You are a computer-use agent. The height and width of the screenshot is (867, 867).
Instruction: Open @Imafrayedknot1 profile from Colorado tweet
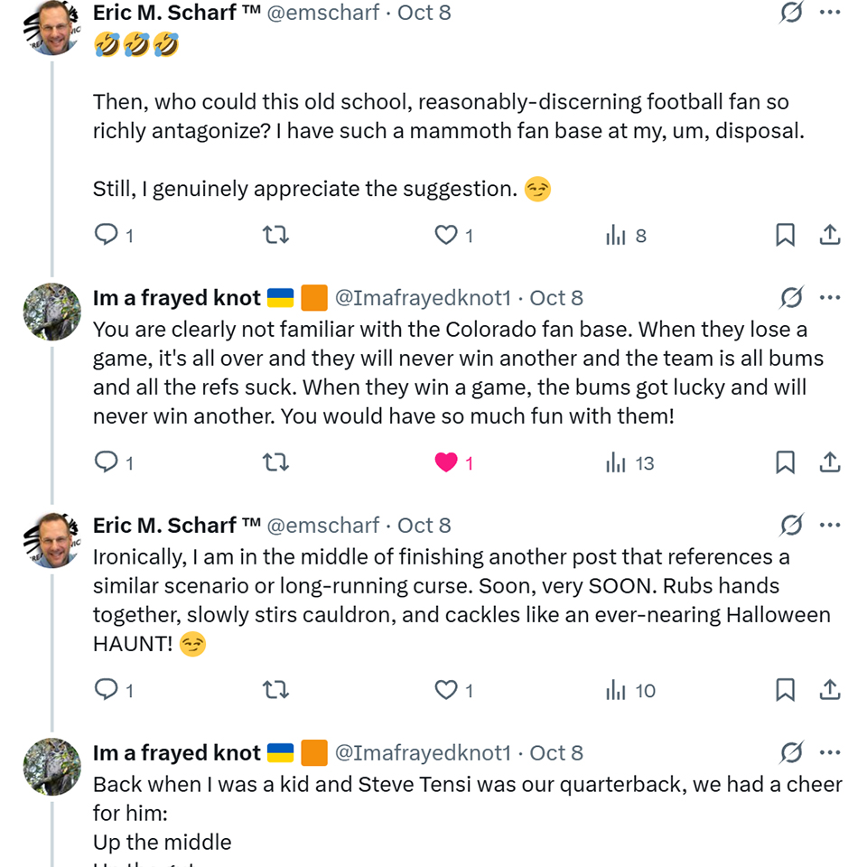click(x=423, y=298)
